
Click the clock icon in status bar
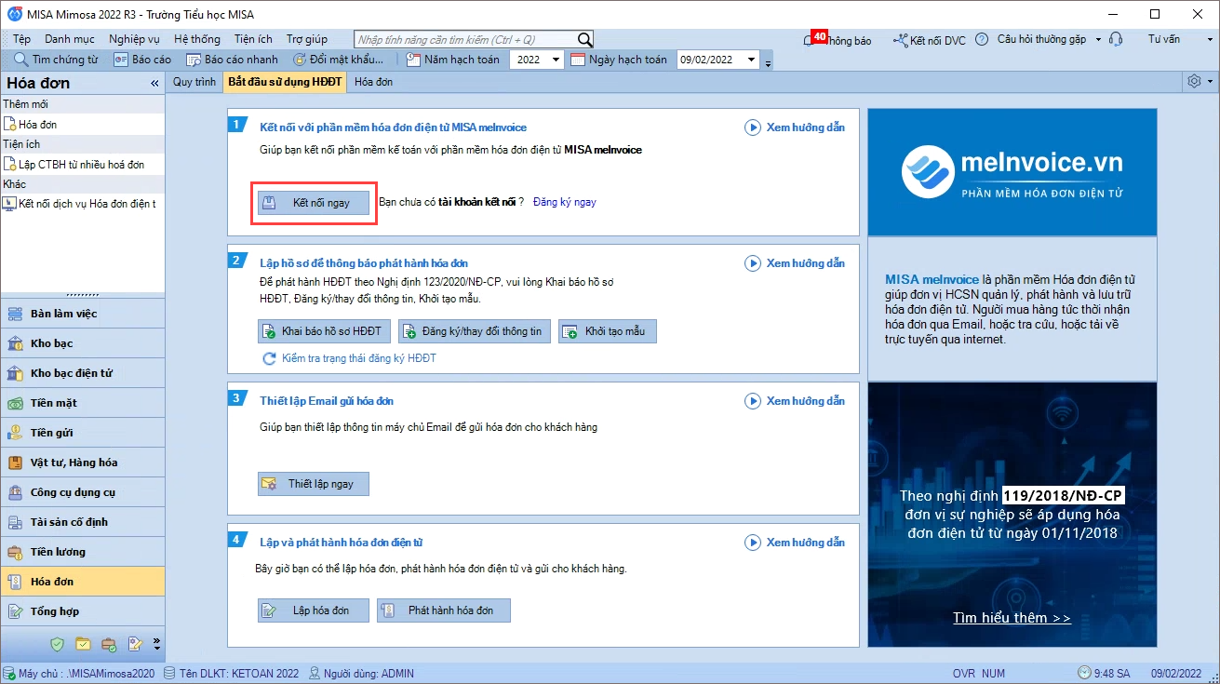click(x=1084, y=673)
